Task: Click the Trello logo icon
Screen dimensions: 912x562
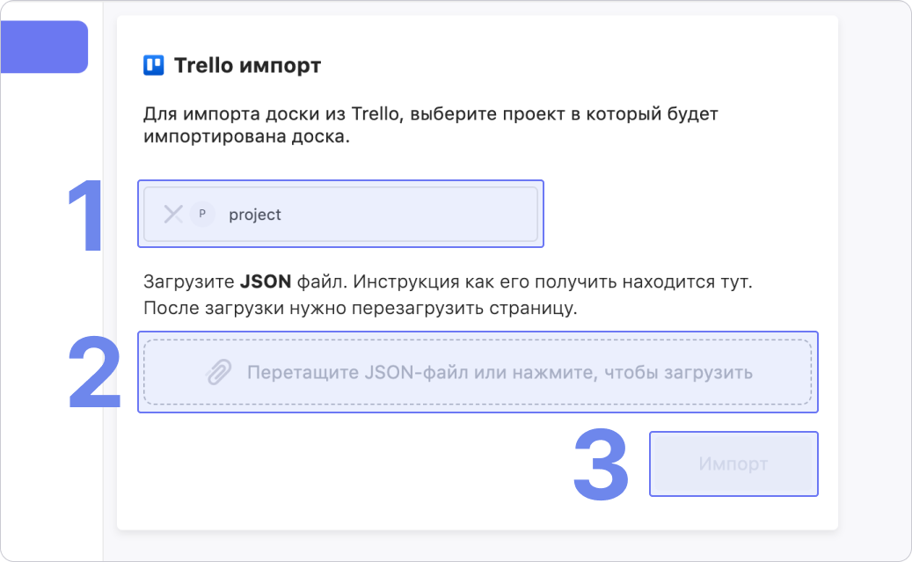Action: pos(154,65)
